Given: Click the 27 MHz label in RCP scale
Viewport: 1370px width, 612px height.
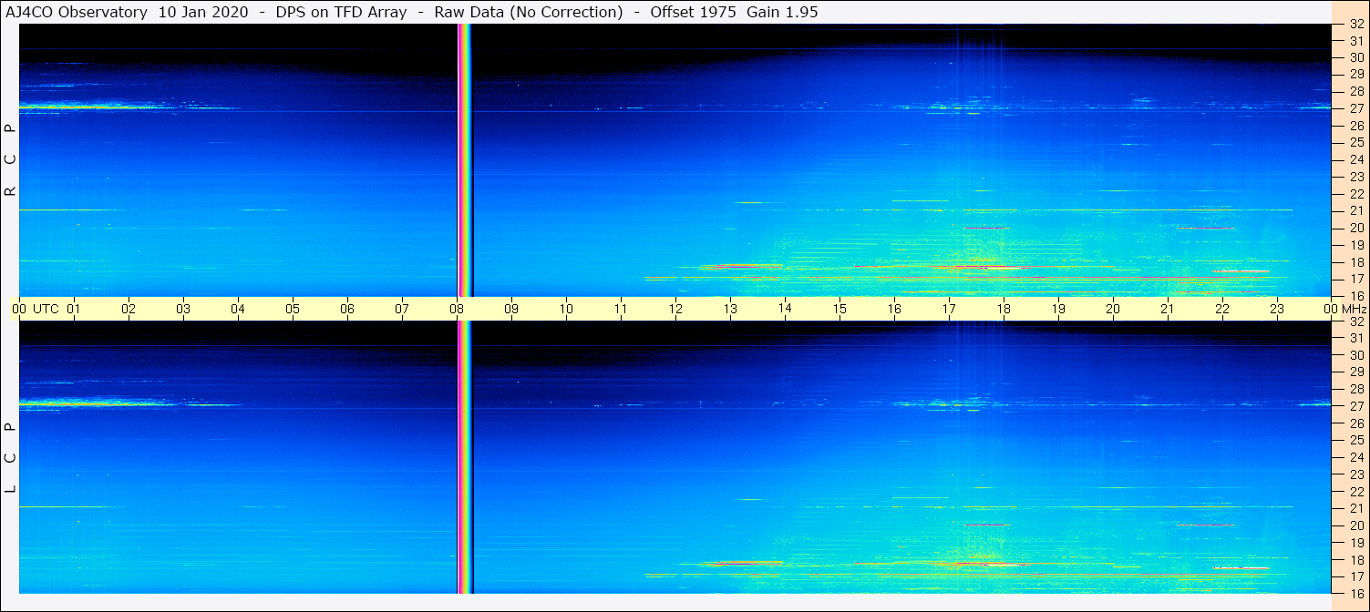Looking at the screenshot, I should (1356, 107).
